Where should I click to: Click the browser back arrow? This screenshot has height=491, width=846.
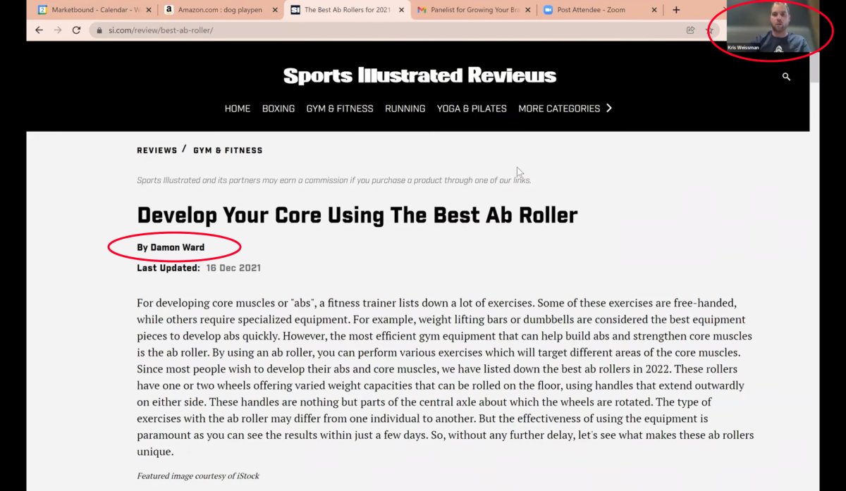[39, 30]
